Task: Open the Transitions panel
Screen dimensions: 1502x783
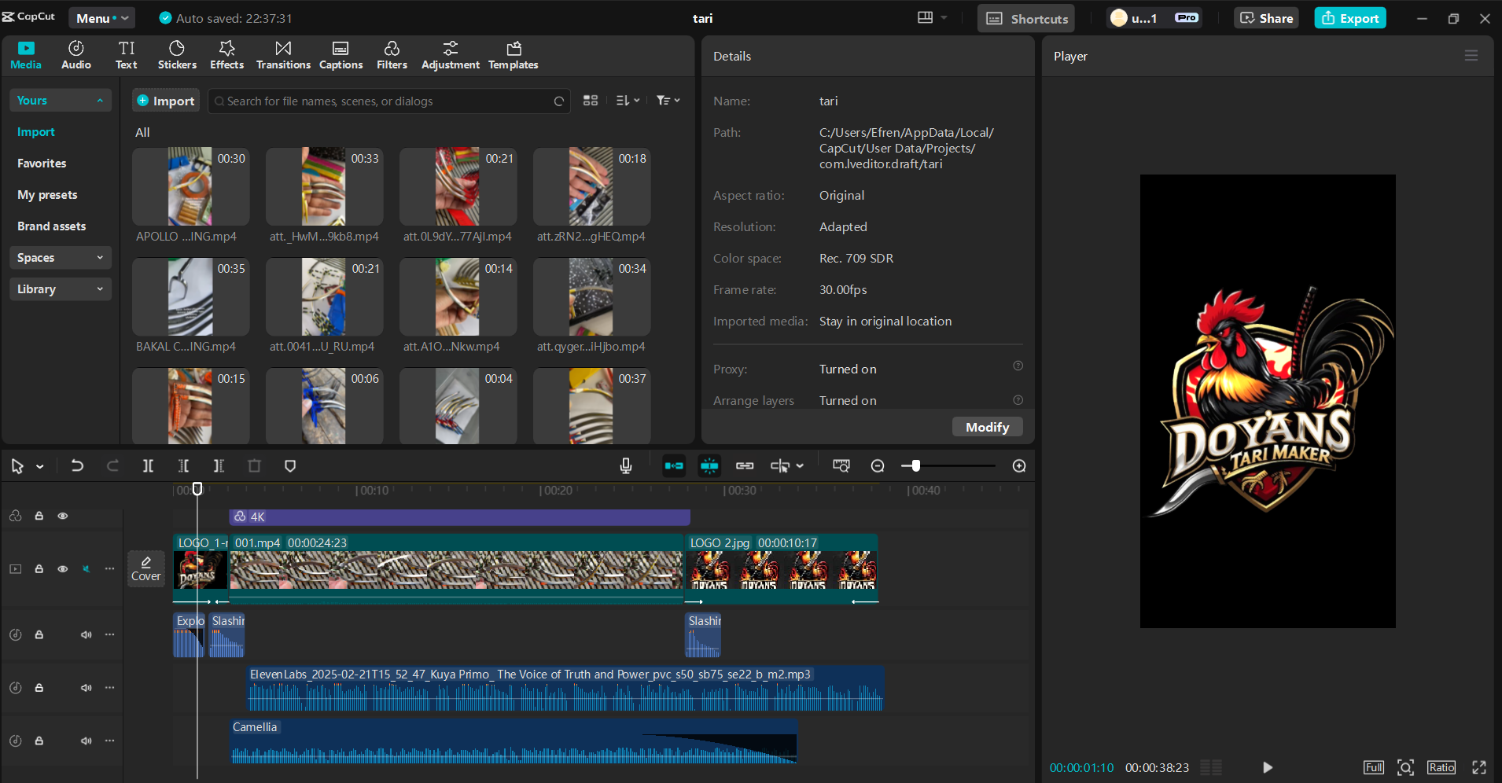Action: tap(283, 55)
